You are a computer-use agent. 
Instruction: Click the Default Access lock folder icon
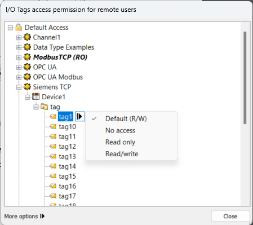click(x=19, y=28)
